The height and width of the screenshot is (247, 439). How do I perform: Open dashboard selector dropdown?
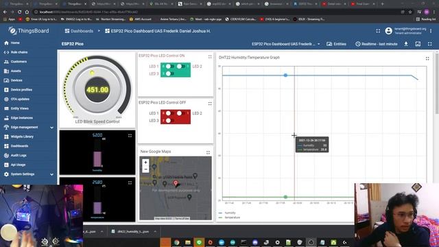click(286, 44)
